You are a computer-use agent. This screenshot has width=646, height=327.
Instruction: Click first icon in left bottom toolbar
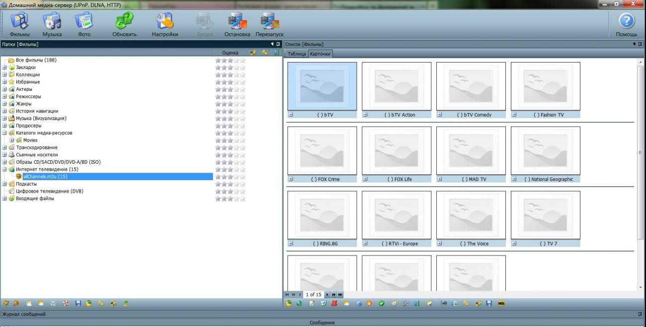coord(5,303)
